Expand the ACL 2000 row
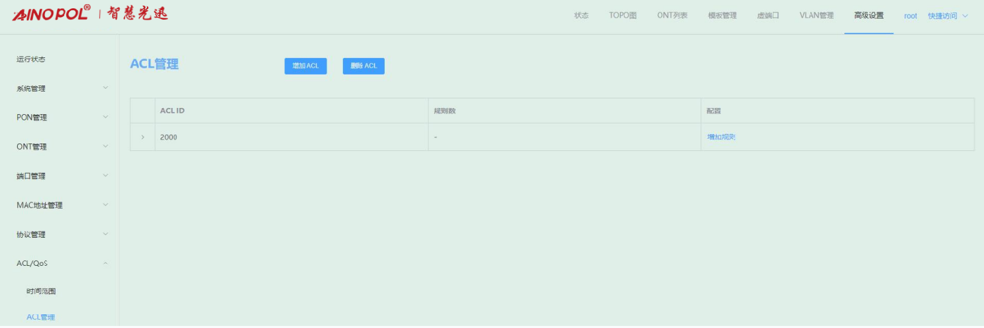984x328 pixels. [143, 137]
